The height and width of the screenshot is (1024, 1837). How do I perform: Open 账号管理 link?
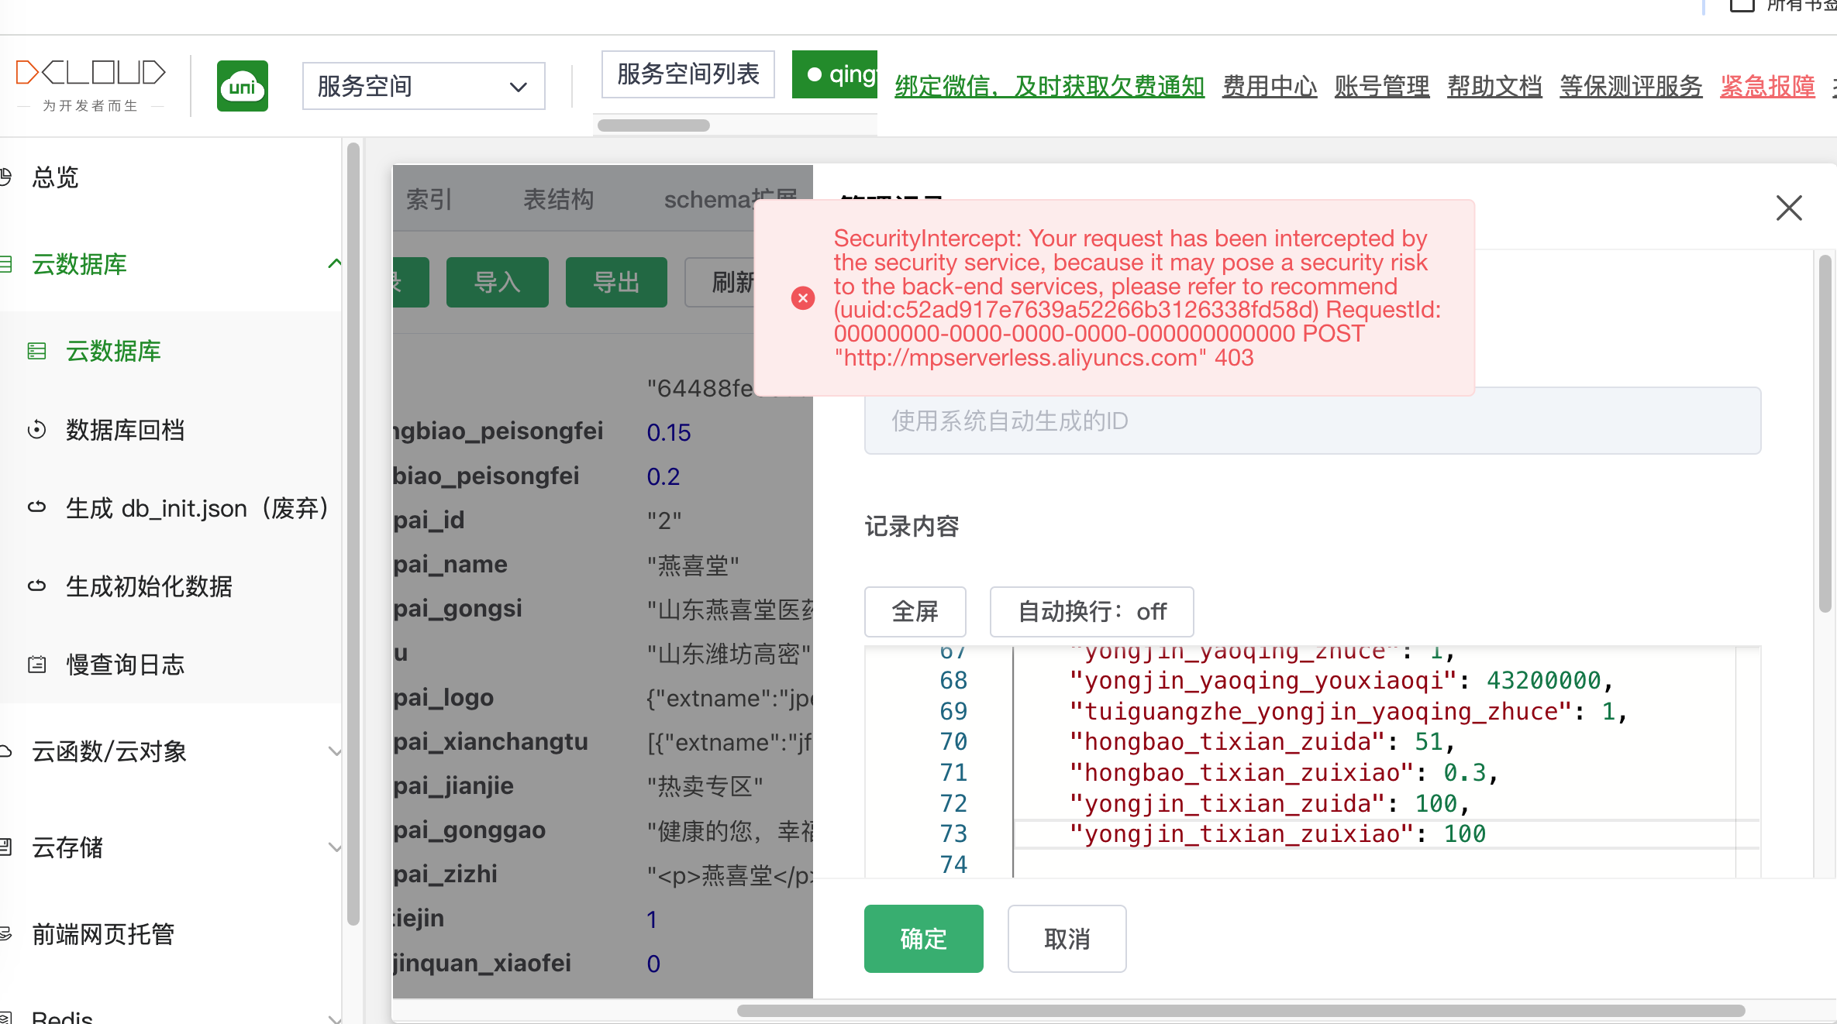point(1382,86)
